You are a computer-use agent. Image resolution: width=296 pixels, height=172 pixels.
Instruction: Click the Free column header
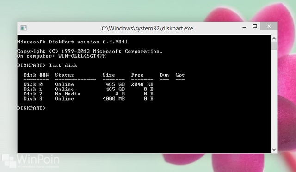tap(137, 75)
